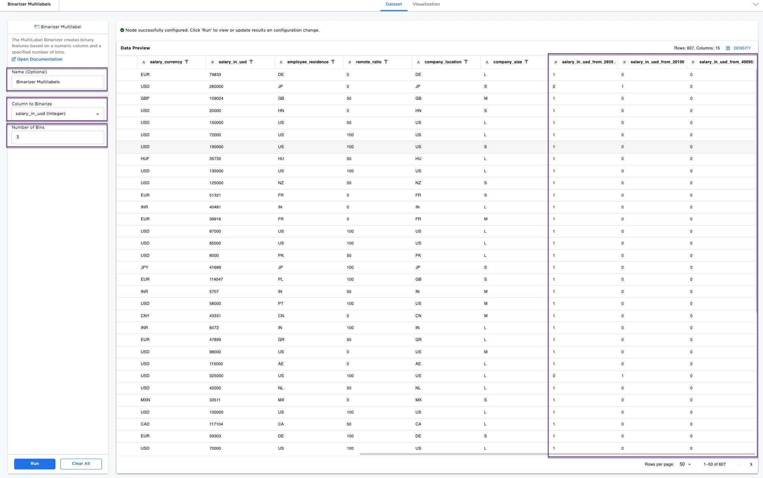The height and width of the screenshot is (478, 763).
Task: Click the Clear All button
Action: pos(81,463)
